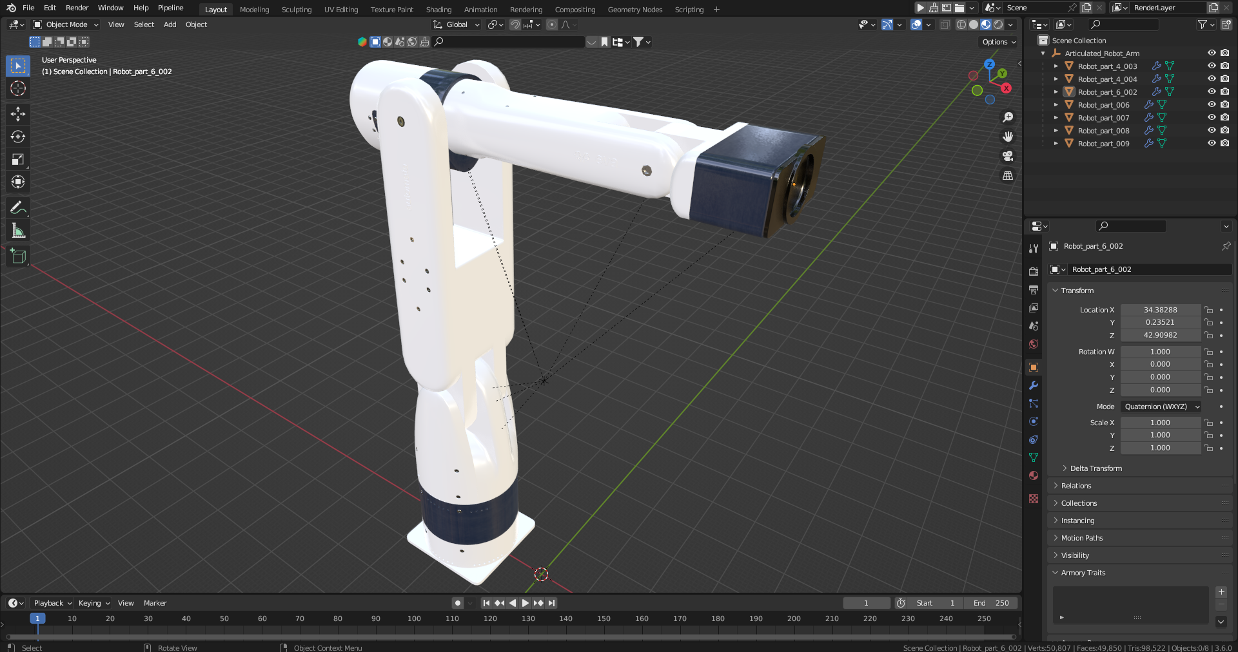
Task: Open the Modifiers properties tab
Action: [x=1034, y=385]
